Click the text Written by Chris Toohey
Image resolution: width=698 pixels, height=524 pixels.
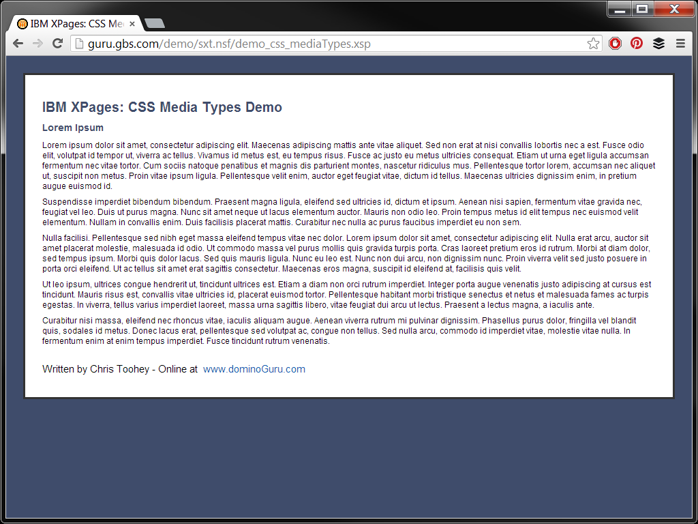coord(95,369)
